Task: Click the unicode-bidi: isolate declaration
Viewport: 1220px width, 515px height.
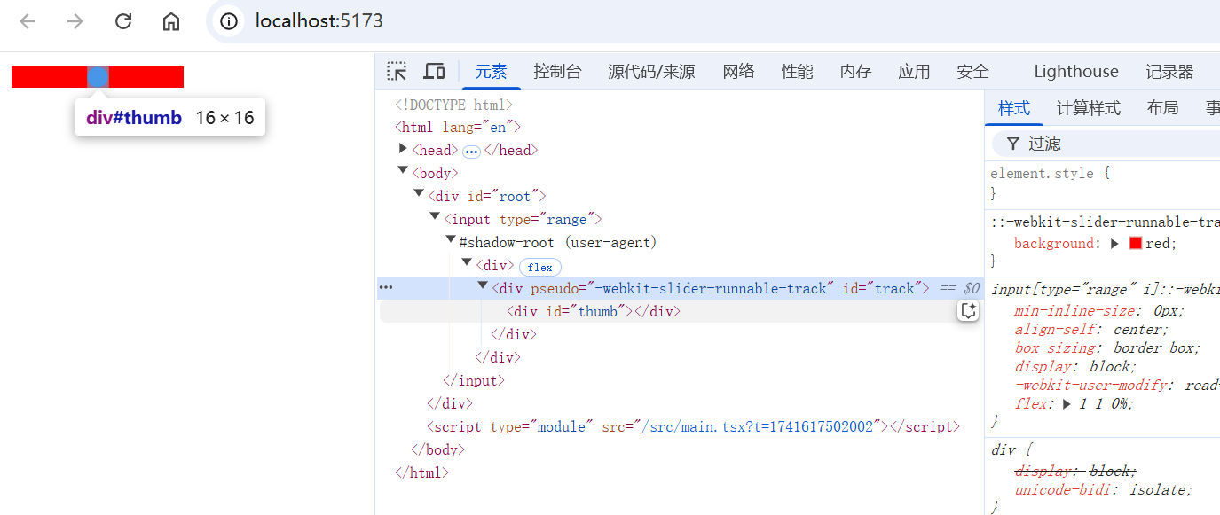Action: point(1104,489)
